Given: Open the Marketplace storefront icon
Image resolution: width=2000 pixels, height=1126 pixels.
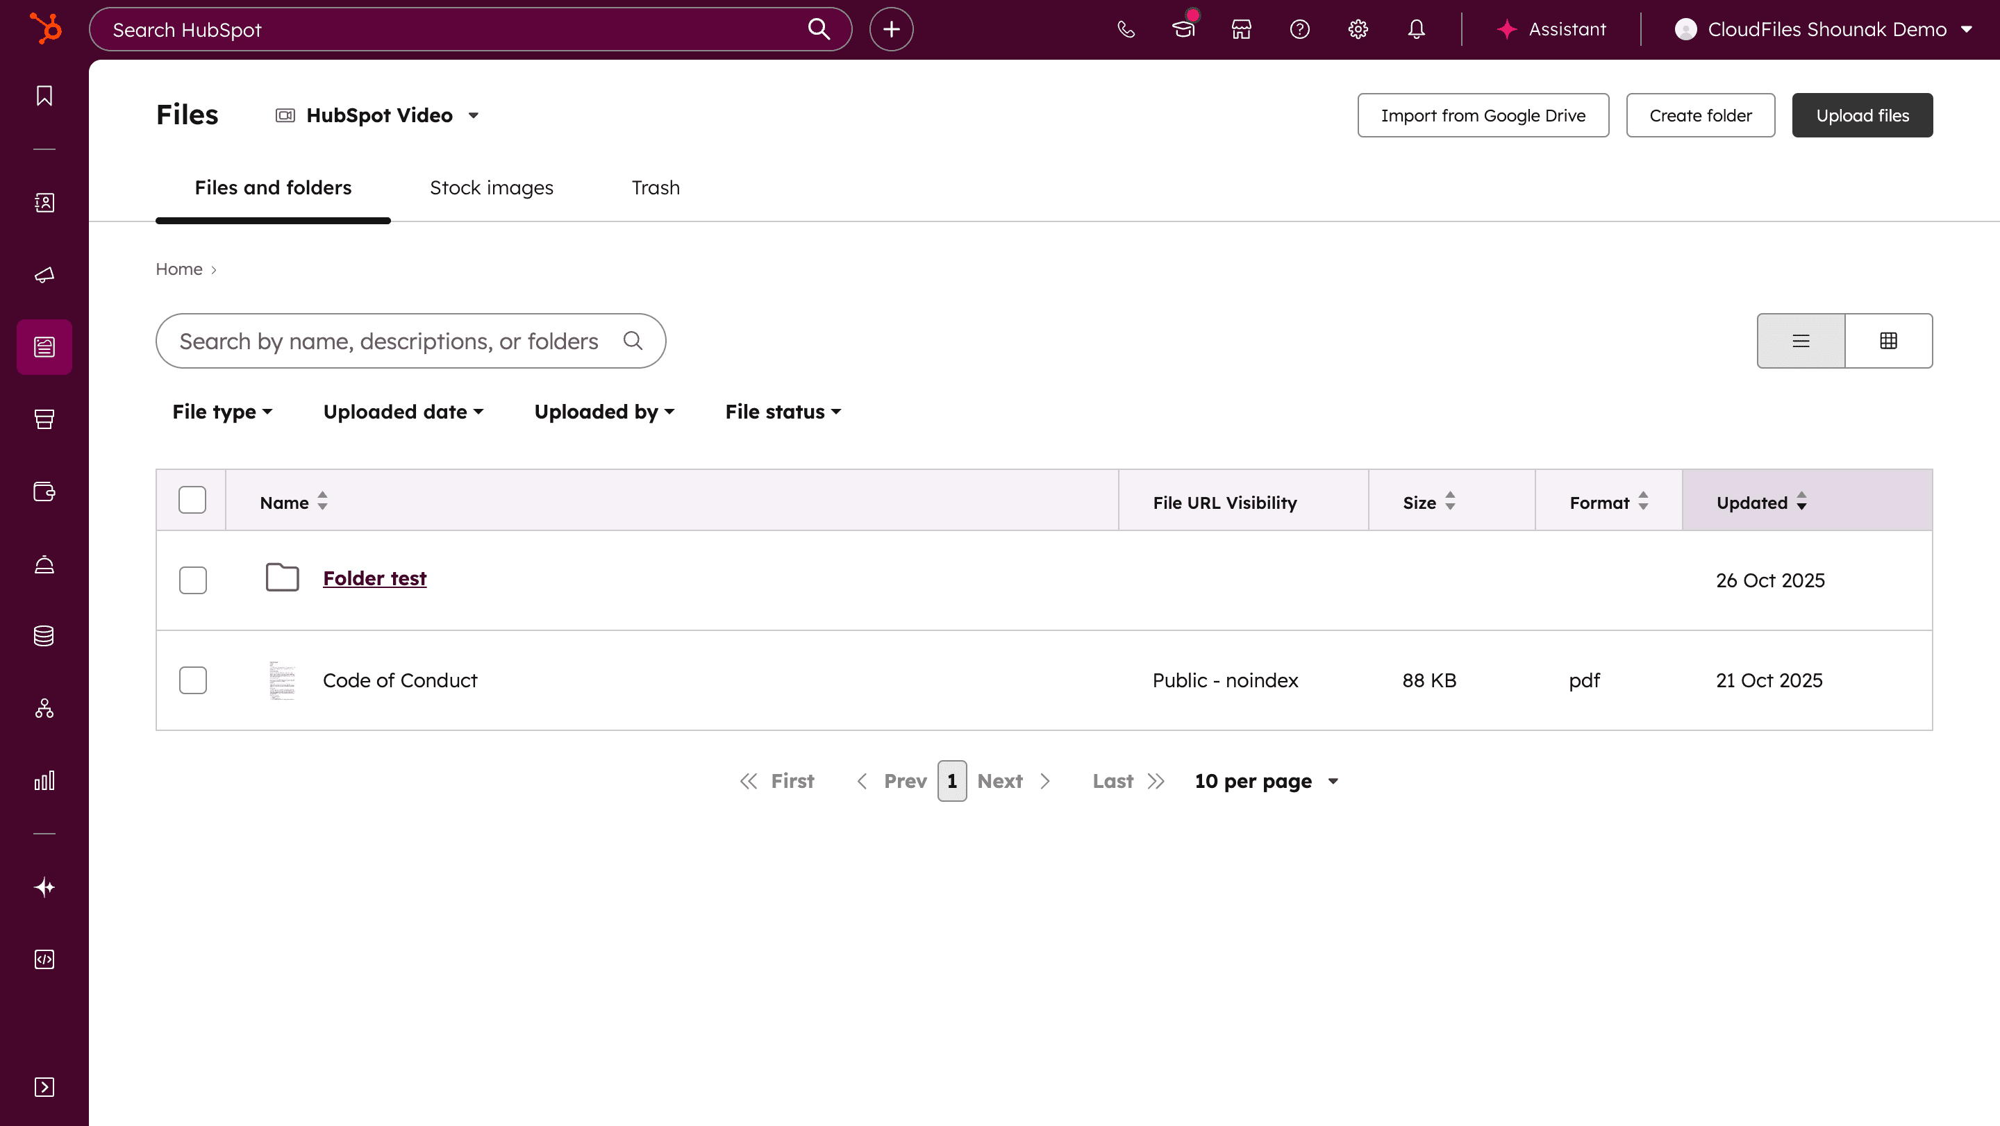Looking at the screenshot, I should (1242, 29).
